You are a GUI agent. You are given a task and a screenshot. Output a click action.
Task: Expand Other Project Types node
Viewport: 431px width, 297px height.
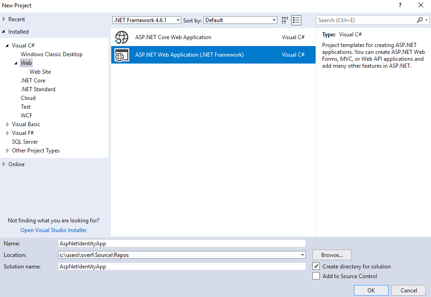click(x=7, y=151)
